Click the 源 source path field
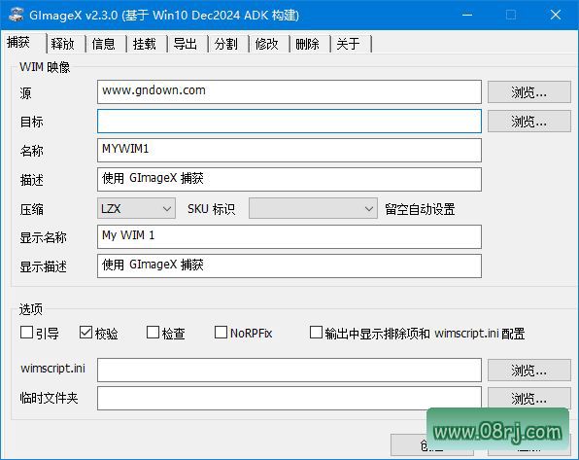 point(289,91)
